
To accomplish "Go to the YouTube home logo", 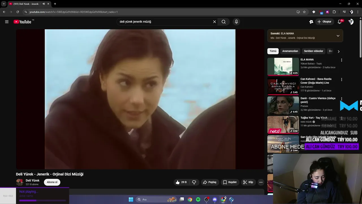I will tap(22, 22).
